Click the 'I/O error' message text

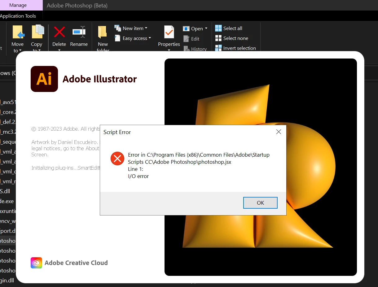[138, 176]
